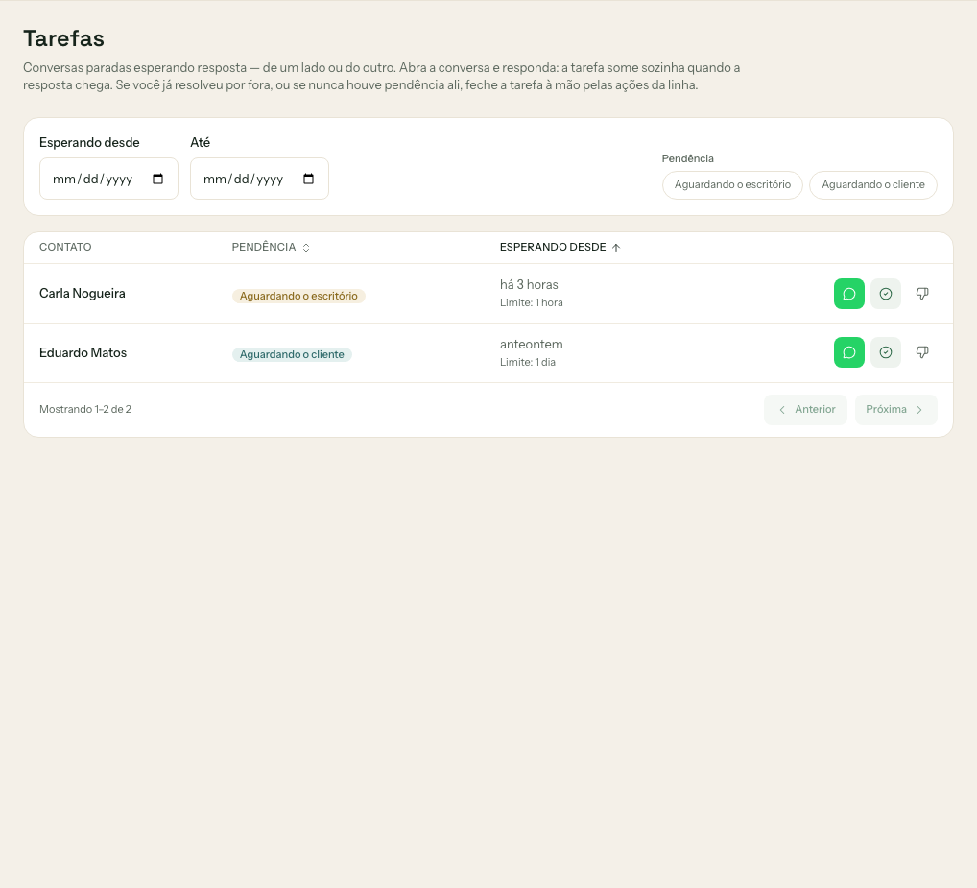The image size is (977, 888).
Task: Toggle the Aguardando o cliente filter chip
Action: pos(873,185)
